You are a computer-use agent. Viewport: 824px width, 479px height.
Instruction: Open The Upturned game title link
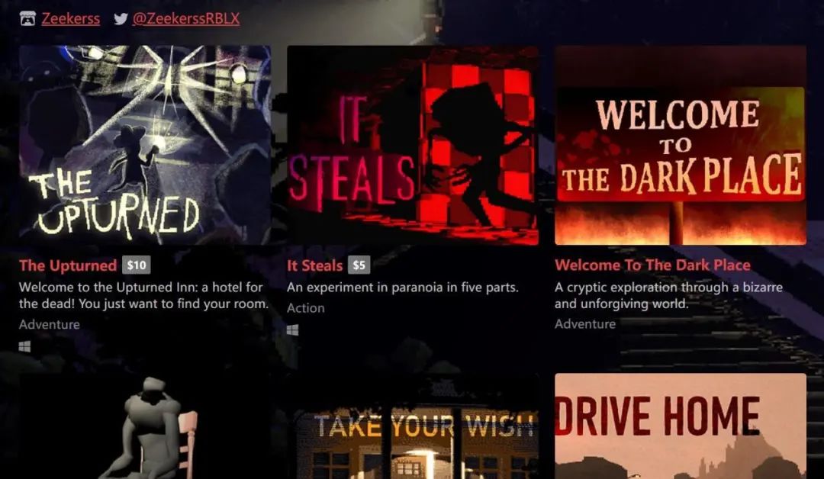[x=68, y=265]
